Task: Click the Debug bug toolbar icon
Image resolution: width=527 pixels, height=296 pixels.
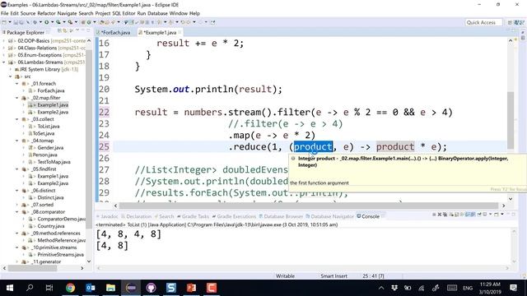Action: (x=35, y=22)
